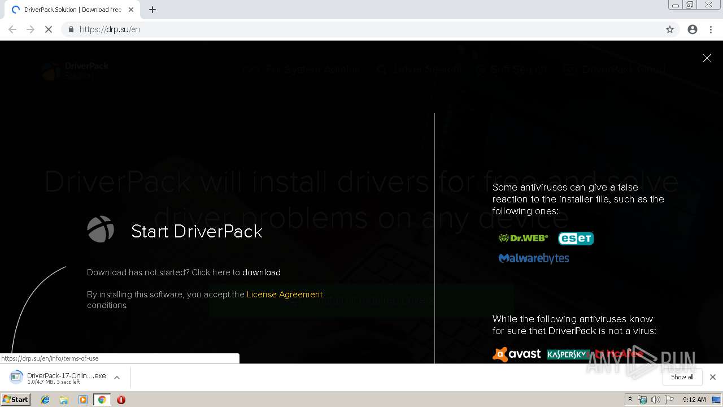Stop loading the current page
This screenshot has height=407, width=723.
(x=49, y=29)
